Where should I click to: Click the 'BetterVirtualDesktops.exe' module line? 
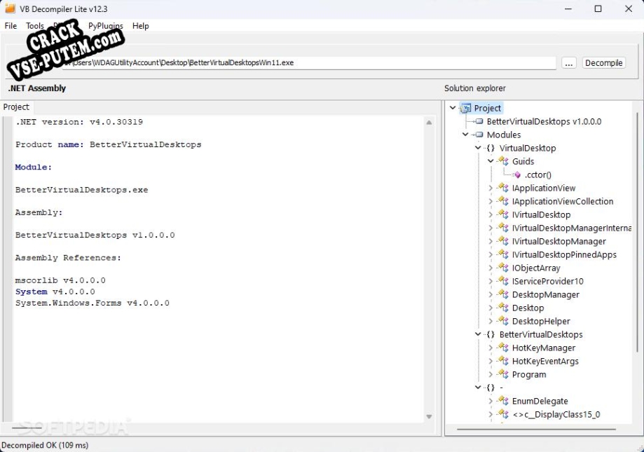82,190
